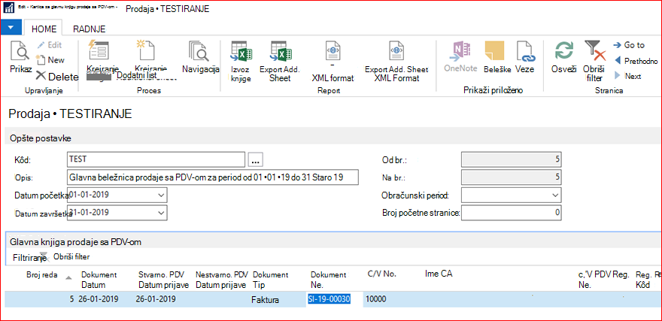Click Export Add. Sheet Excel icon
662x321 pixels.
(281, 52)
